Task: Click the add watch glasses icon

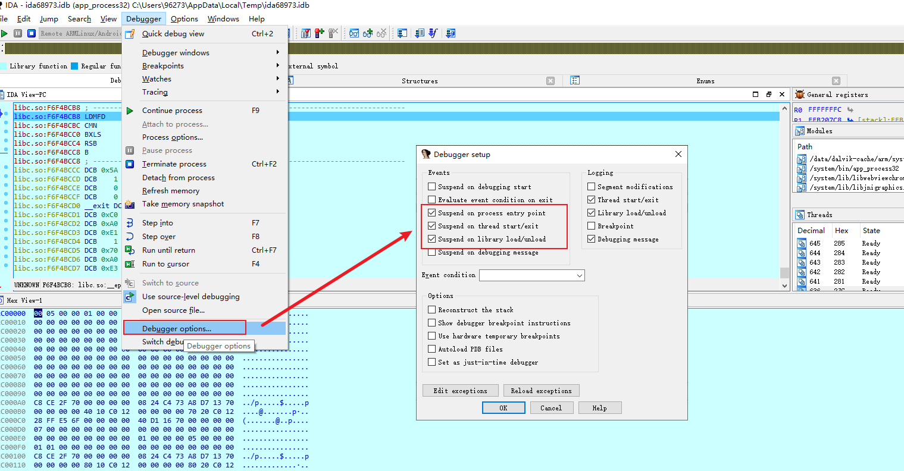Action: [x=368, y=33]
